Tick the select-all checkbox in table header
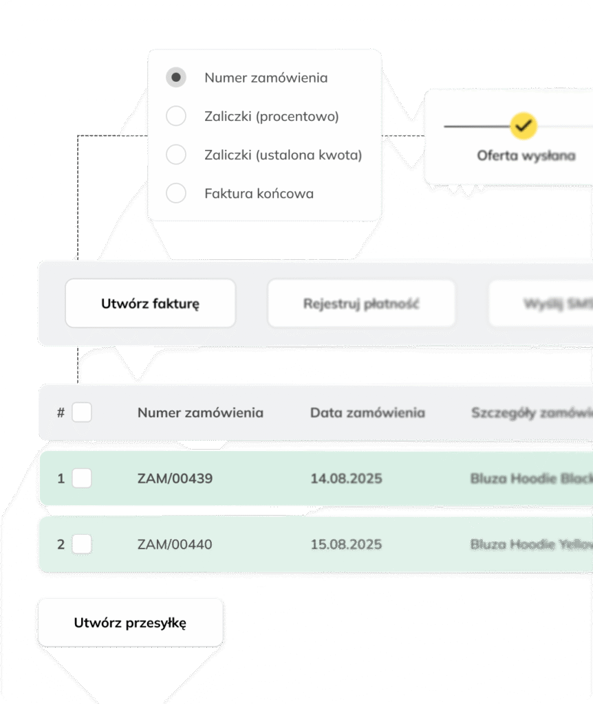 pyautogui.click(x=82, y=412)
